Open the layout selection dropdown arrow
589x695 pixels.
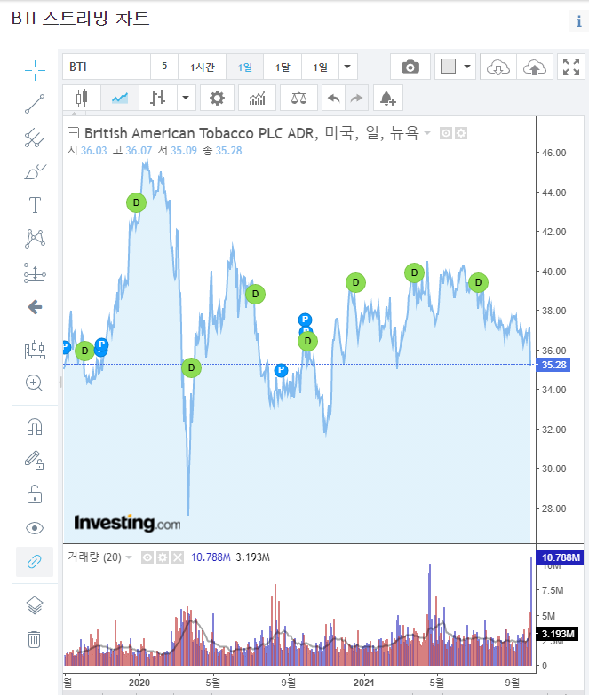(467, 67)
